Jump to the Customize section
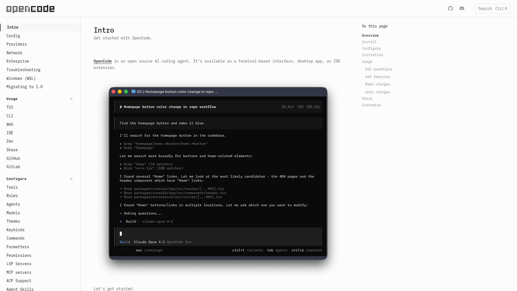The image size is (517, 291). (x=371, y=105)
